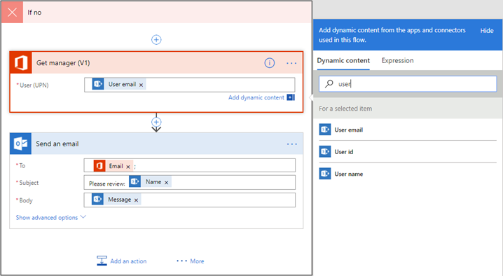Click the Office 365 icon on Get manager
This screenshot has height=276, width=503.
21,62
